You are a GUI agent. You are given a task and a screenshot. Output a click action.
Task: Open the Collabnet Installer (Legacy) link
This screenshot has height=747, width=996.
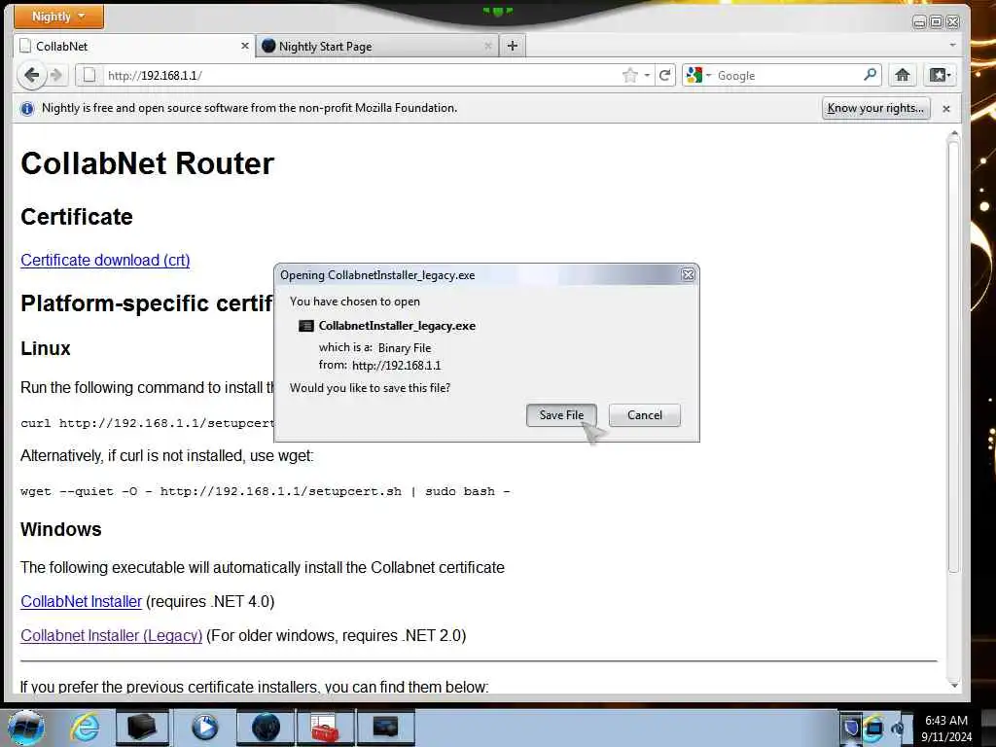(112, 636)
